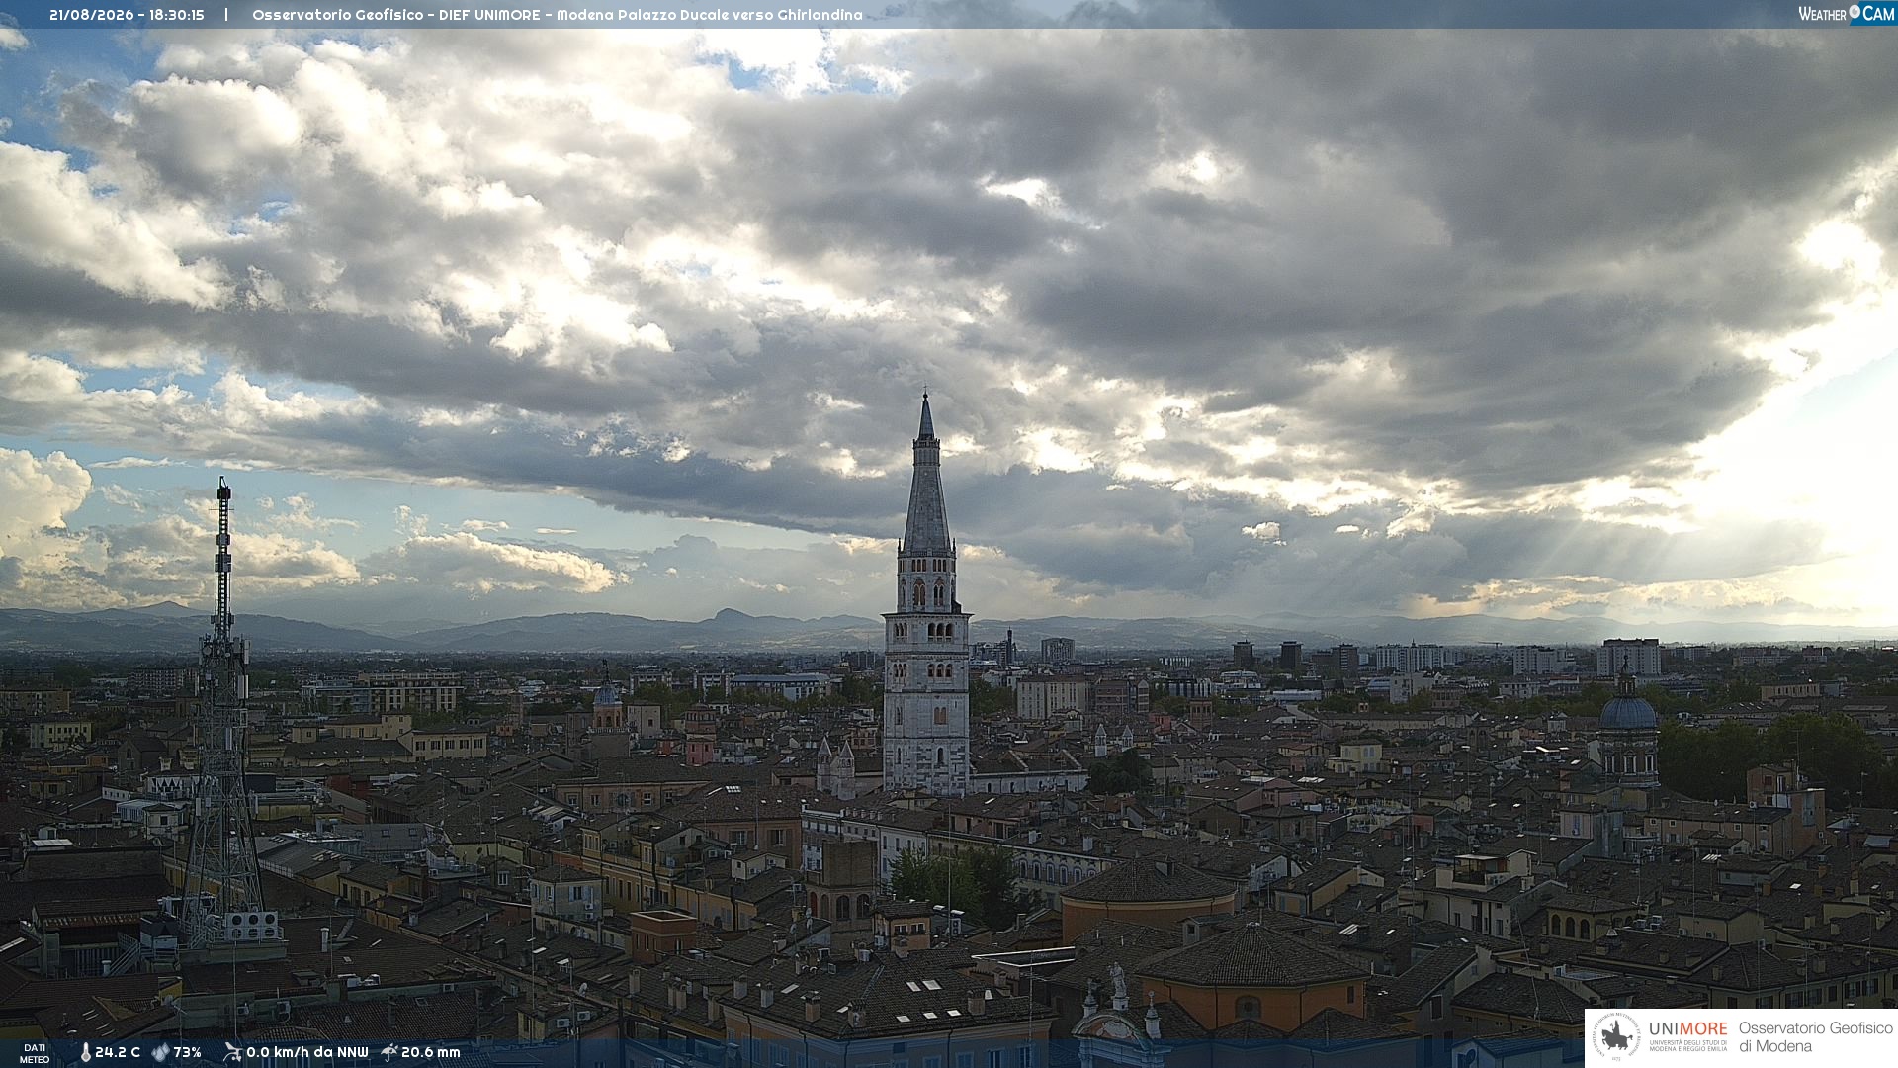Click the 18:30:15 time stamp
The width and height of the screenshot is (1898, 1068).
pyautogui.click(x=176, y=15)
